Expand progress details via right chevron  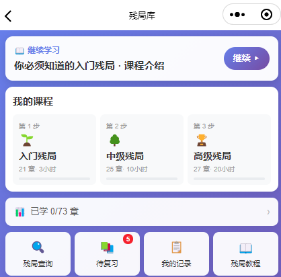click(268, 212)
